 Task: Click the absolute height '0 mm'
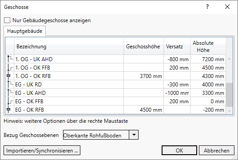click(208, 101)
